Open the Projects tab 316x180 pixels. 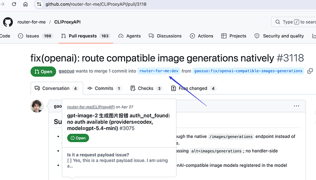[234, 36]
